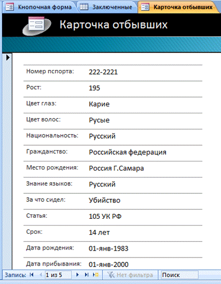Image resolution: width=221 pixels, height=284 pixels.
Task: Click the current record number box '1 из 5'
Action: tap(58, 275)
